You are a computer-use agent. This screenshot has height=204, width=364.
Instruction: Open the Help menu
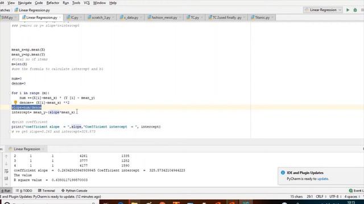coord(113,3)
